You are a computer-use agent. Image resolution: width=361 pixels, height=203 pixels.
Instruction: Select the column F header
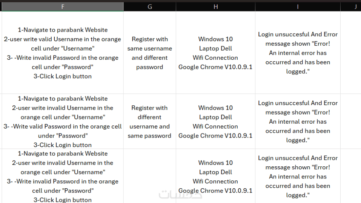62,7
